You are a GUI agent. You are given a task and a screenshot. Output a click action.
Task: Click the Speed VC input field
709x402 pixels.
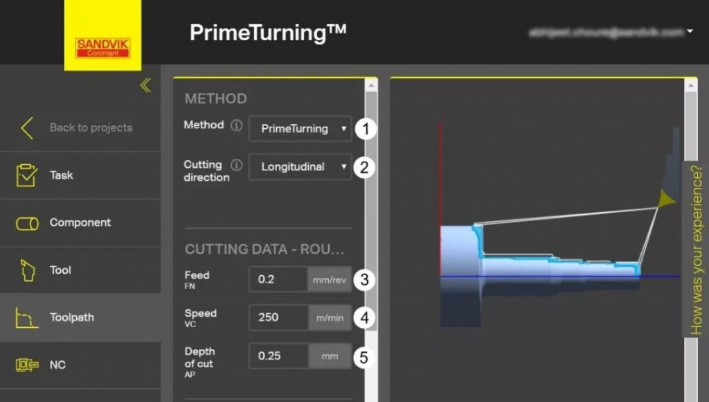(278, 317)
